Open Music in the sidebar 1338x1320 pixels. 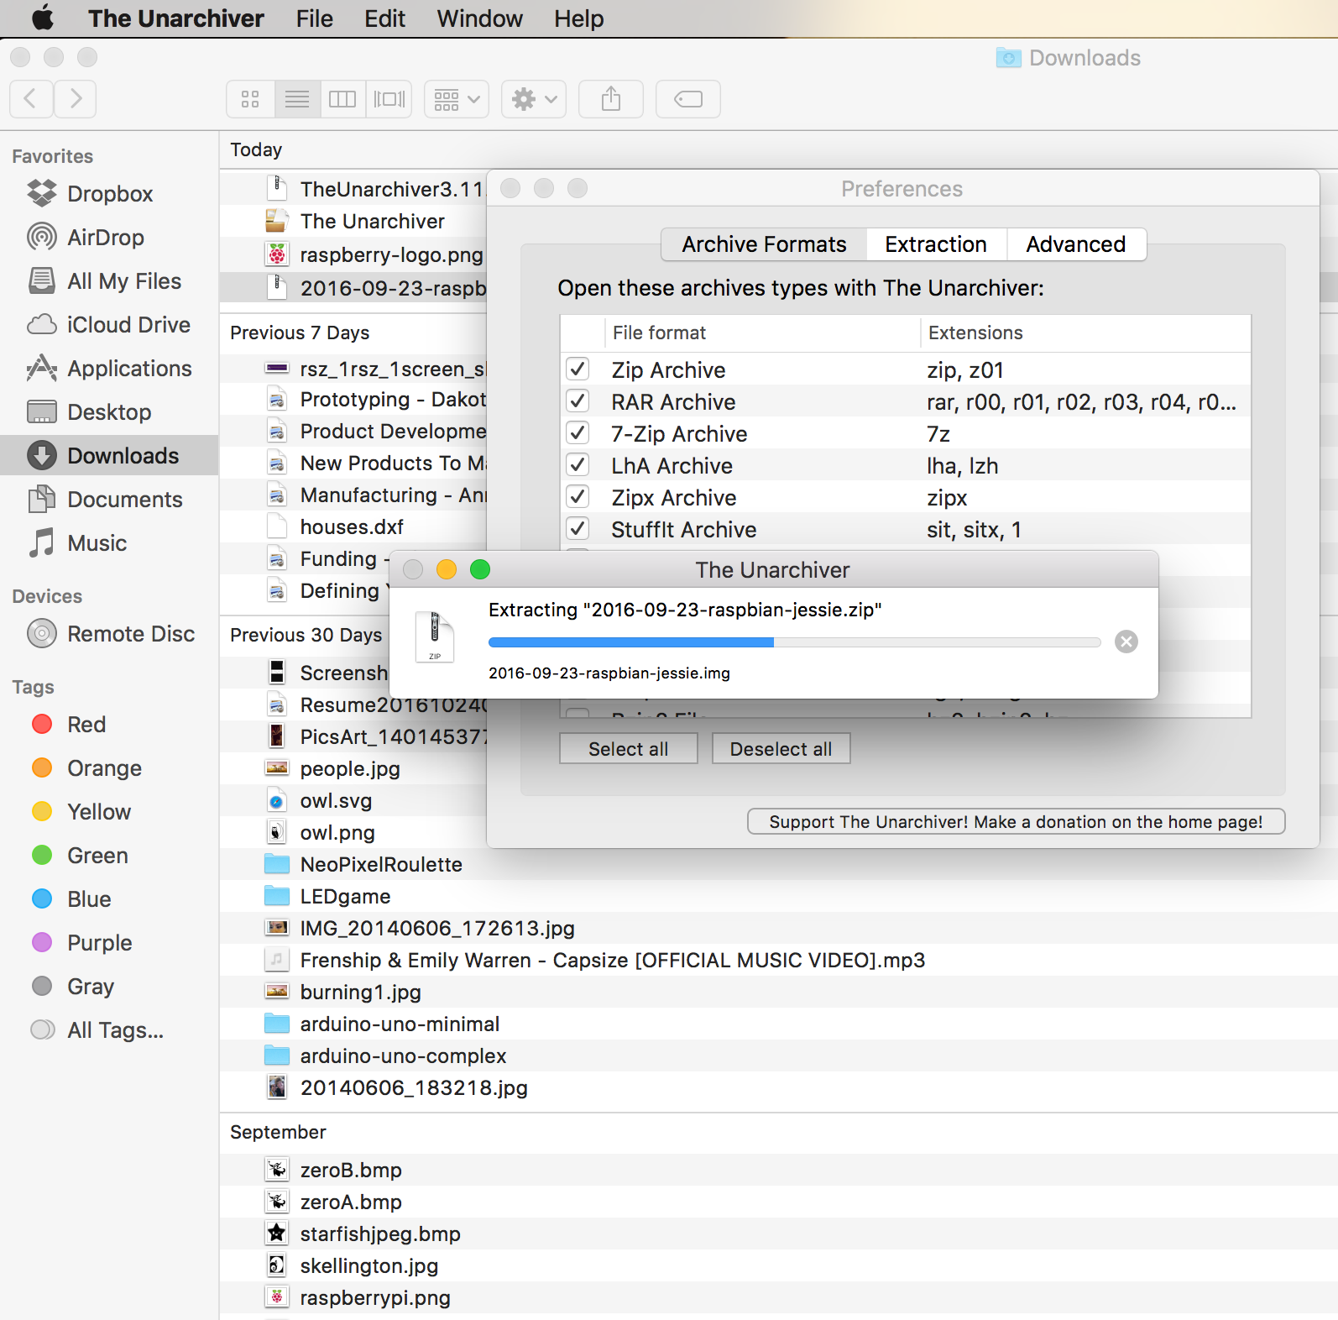(109, 543)
